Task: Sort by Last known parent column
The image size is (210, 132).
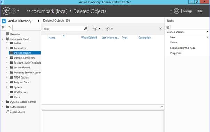Action: (x=110, y=38)
